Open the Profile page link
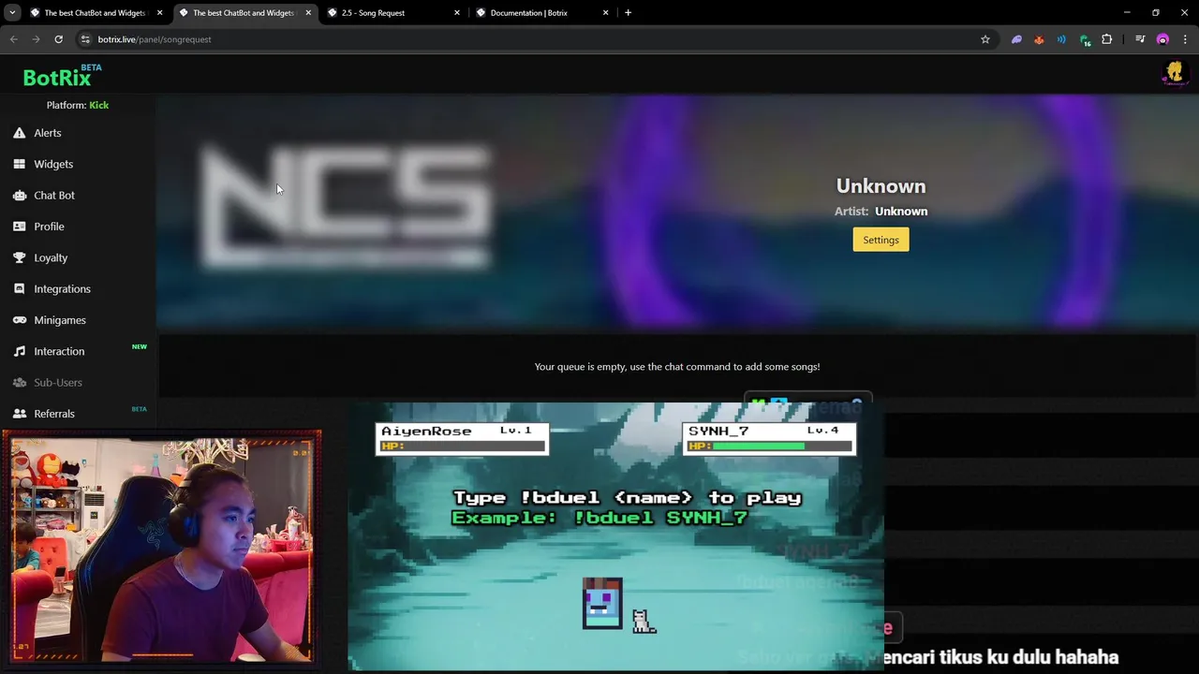The width and height of the screenshot is (1199, 674). [x=49, y=227]
